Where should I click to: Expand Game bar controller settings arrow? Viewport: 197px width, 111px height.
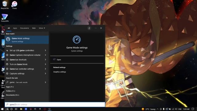45,69
